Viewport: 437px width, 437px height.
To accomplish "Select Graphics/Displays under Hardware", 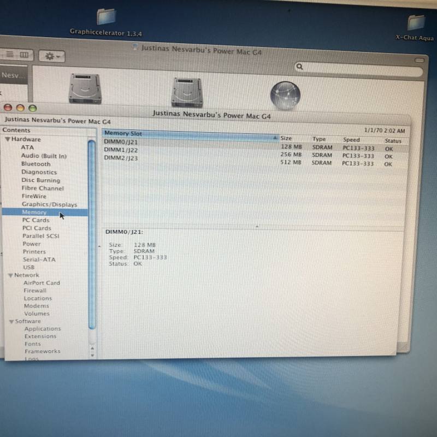I will [50, 204].
